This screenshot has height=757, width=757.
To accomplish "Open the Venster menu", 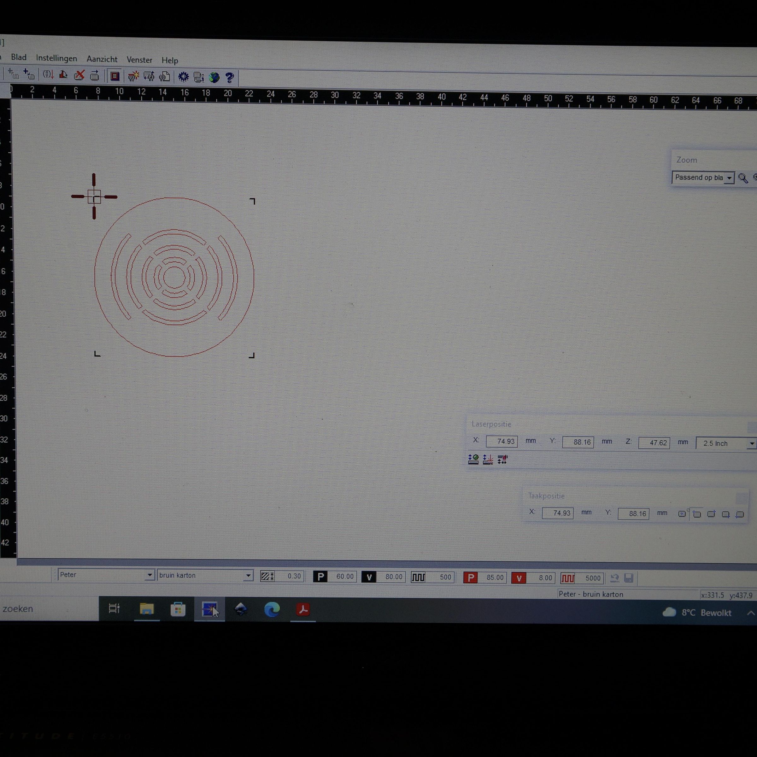I will [139, 60].
